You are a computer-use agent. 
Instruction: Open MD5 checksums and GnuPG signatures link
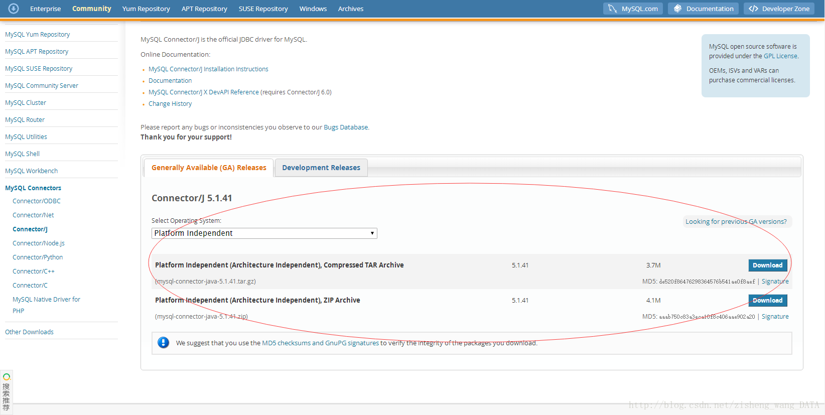tap(320, 343)
